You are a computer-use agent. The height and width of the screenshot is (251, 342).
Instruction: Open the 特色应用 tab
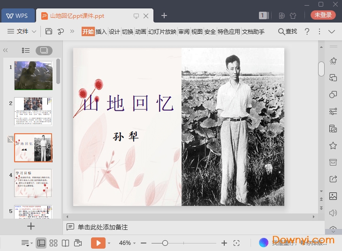click(229, 31)
